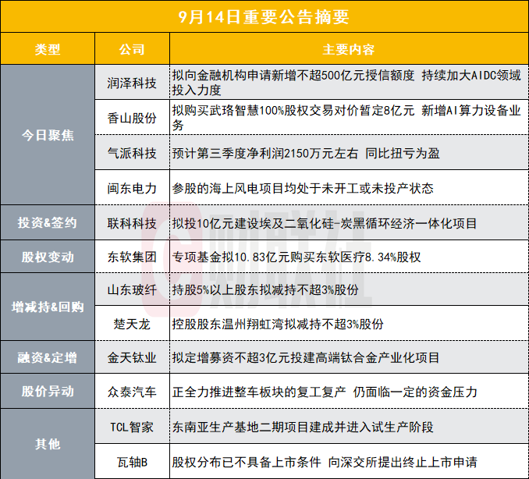Select company cell 金天钛业
The width and height of the screenshot is (529, 479).
[132, 357]
